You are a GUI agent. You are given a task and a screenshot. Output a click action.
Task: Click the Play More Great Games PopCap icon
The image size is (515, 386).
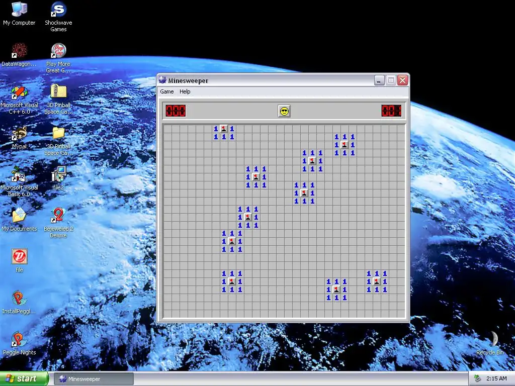pos(58,51)
